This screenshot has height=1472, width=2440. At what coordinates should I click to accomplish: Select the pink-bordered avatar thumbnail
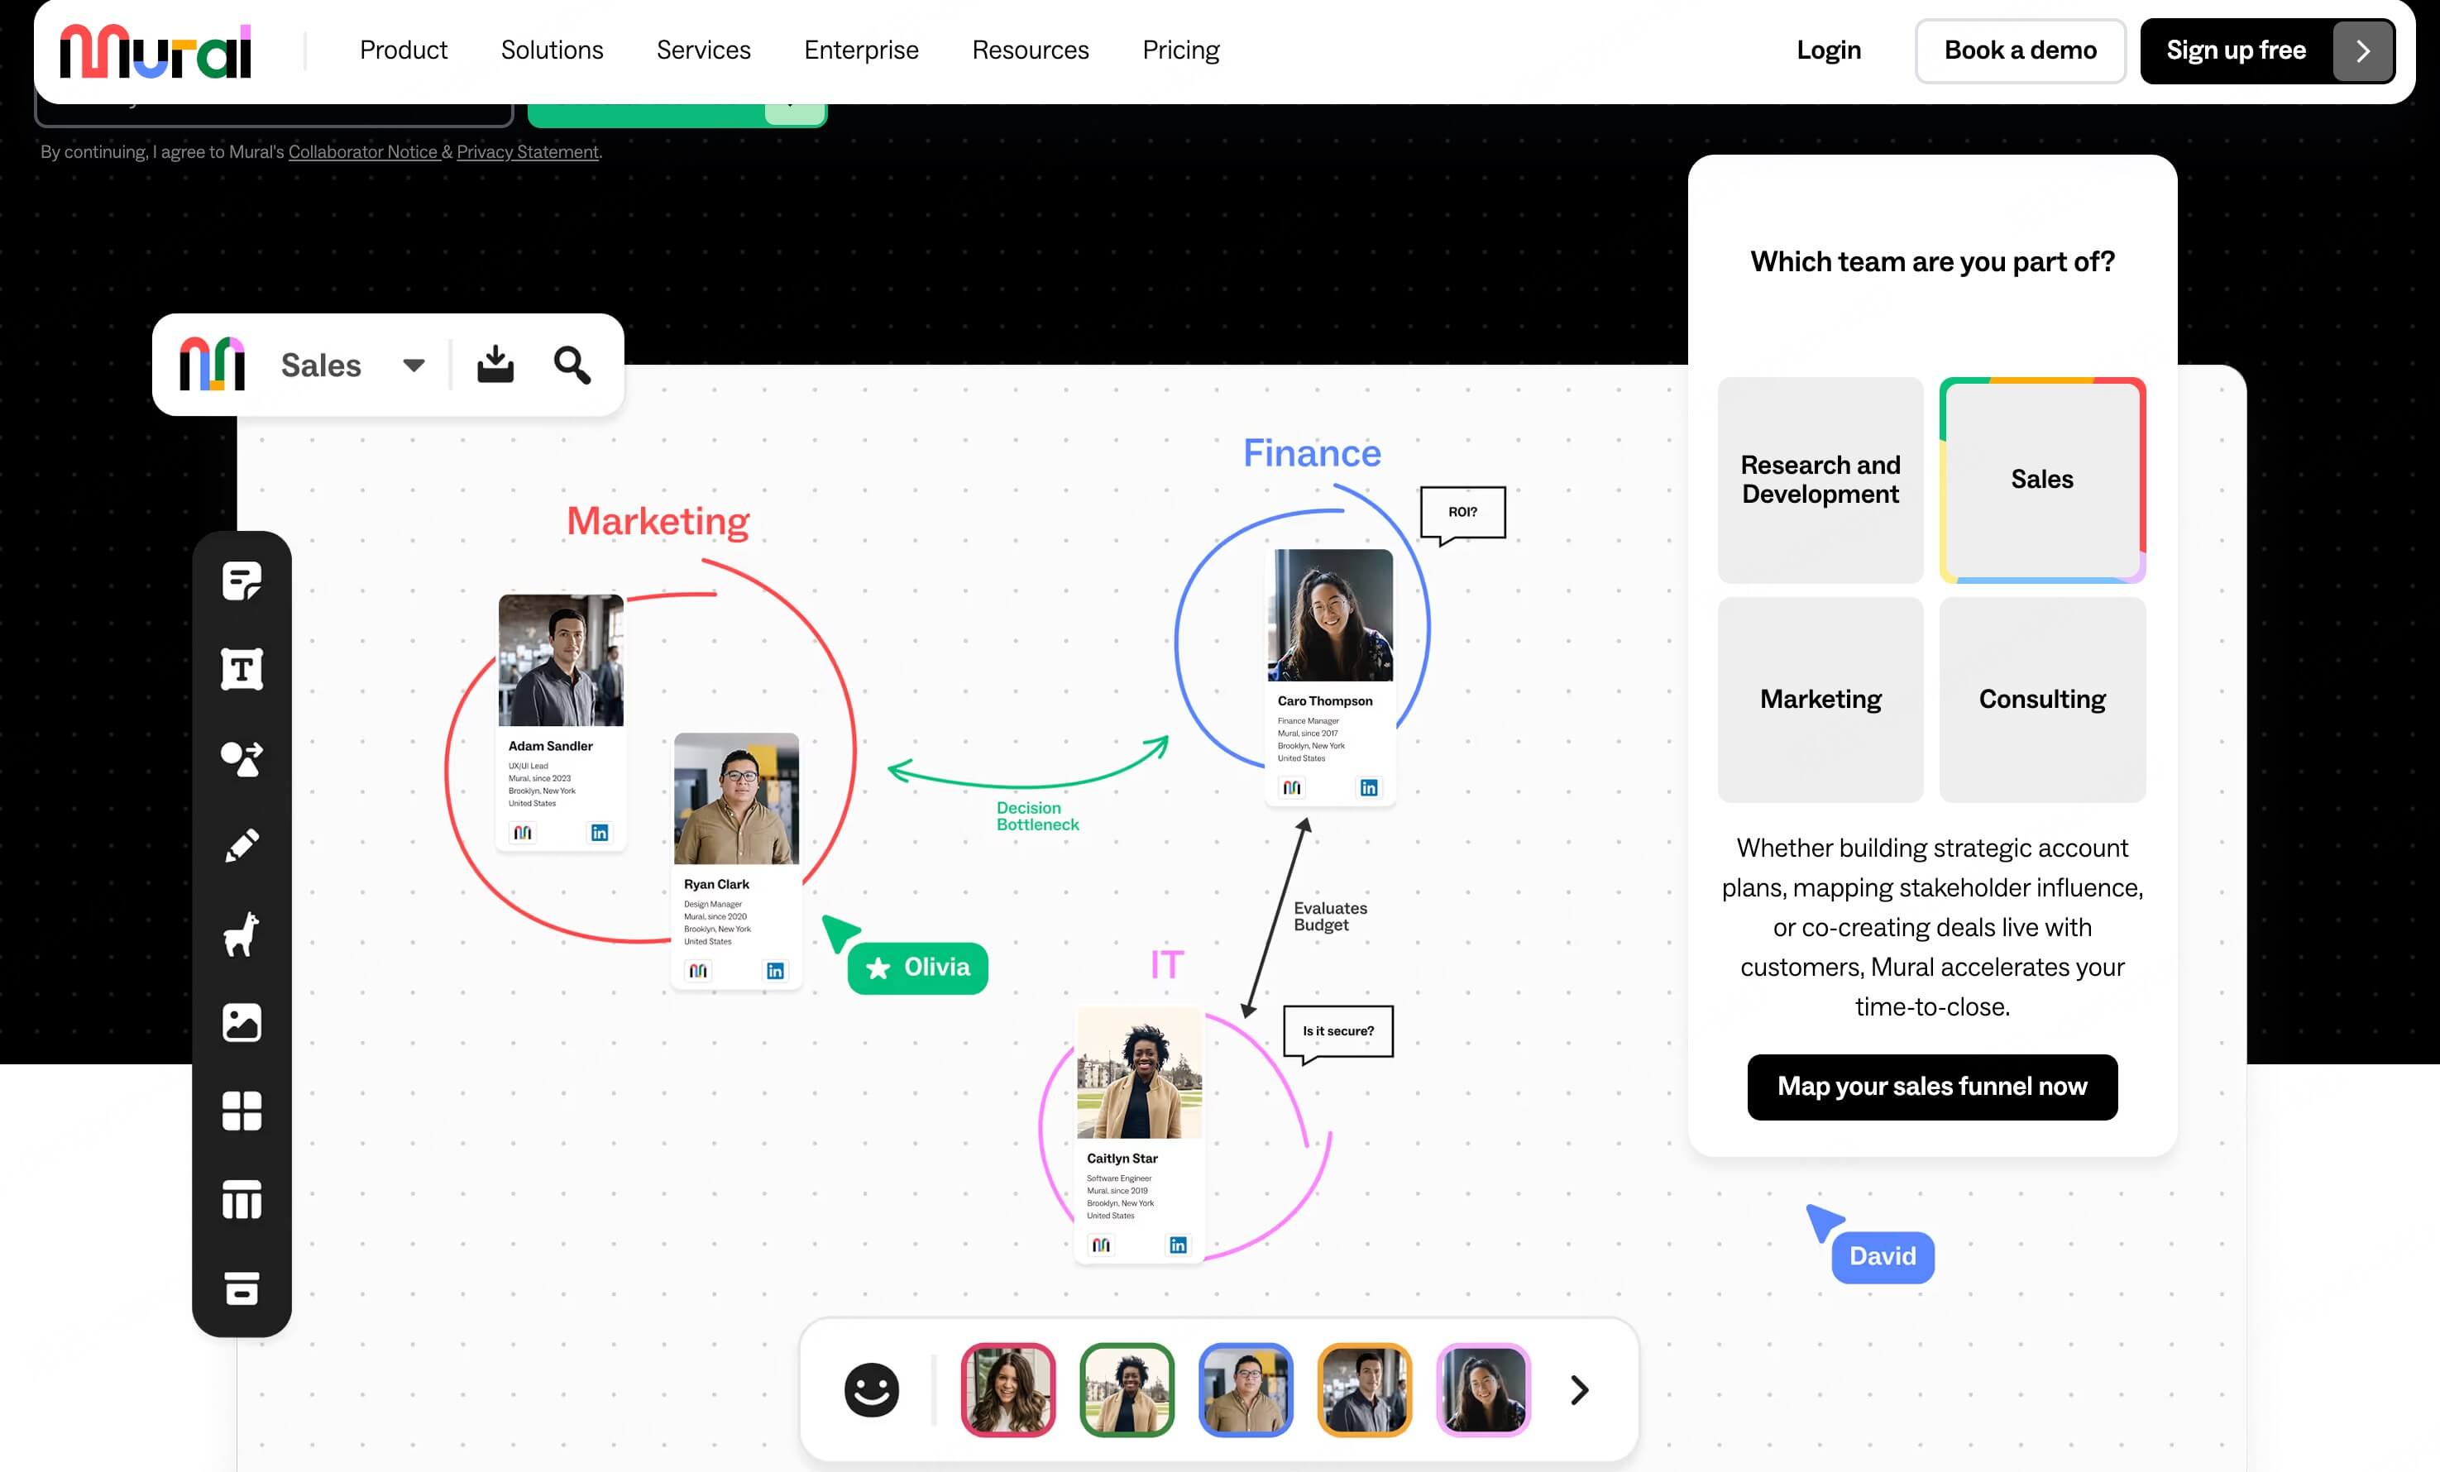coord(1482,1390)
